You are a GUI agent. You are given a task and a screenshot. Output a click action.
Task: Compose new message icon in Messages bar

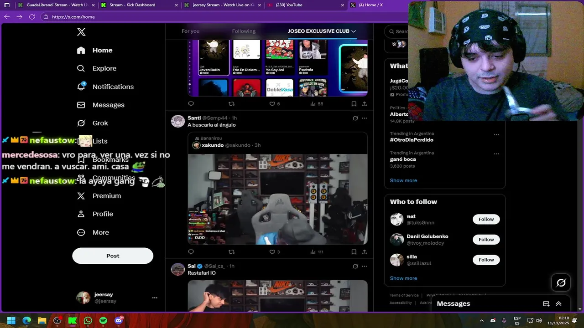point(546,304)
